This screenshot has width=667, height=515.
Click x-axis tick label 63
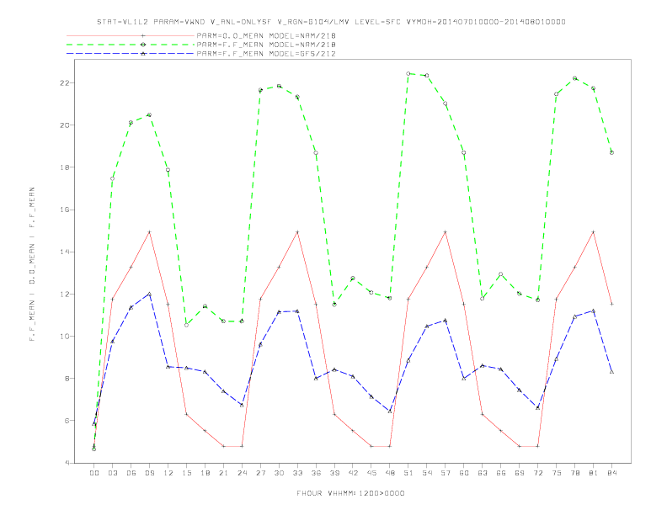coord(483,473)
